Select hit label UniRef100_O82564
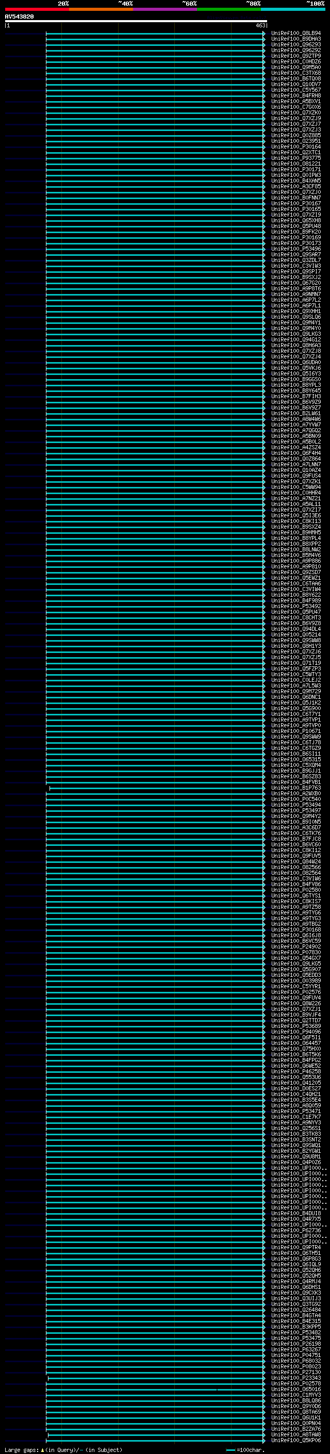330x1454 pixels. point(295,873)
